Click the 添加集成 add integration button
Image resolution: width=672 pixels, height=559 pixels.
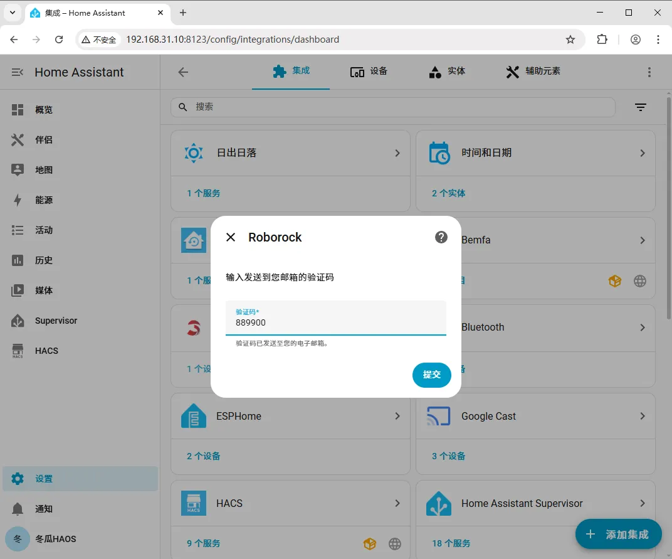point(618,535)
